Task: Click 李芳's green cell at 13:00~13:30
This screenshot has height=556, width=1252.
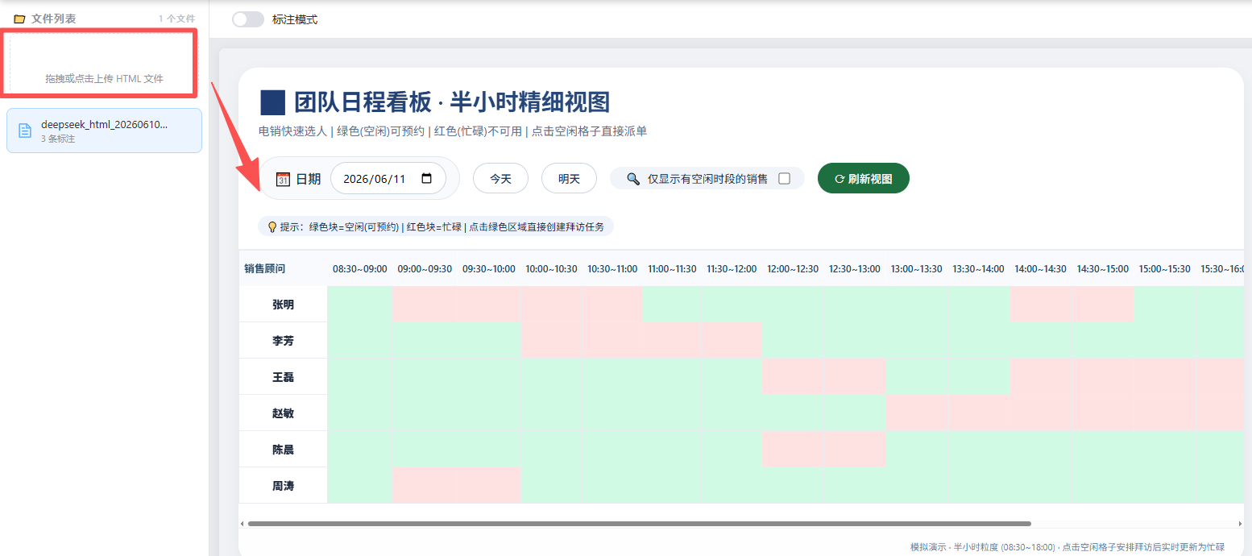Action: point(916,341)
